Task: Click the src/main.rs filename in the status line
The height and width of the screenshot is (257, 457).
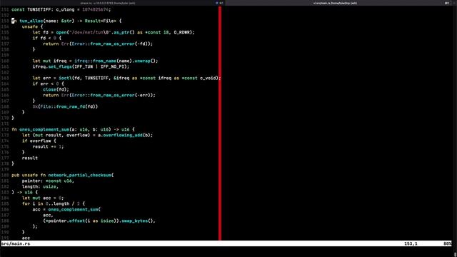Action: tap(16, 243)
